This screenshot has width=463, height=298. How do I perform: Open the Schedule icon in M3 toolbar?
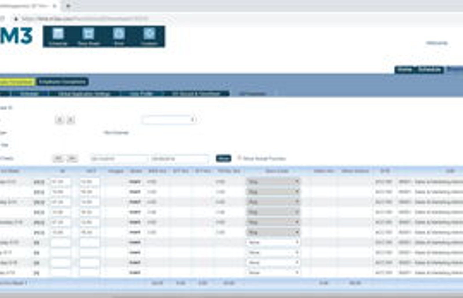pos(58,37)
